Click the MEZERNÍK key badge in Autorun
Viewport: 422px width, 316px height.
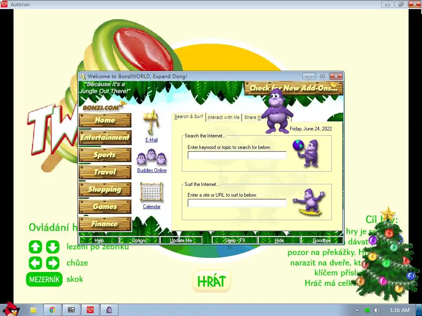coord(45,279)
